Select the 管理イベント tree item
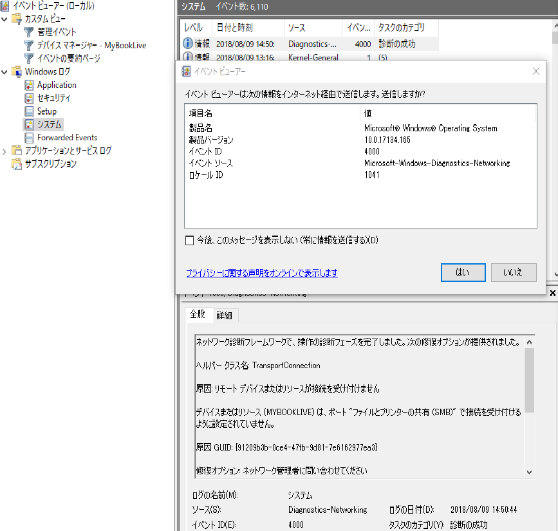This screenshot has width=558, height=531. (x=57, y=32)
